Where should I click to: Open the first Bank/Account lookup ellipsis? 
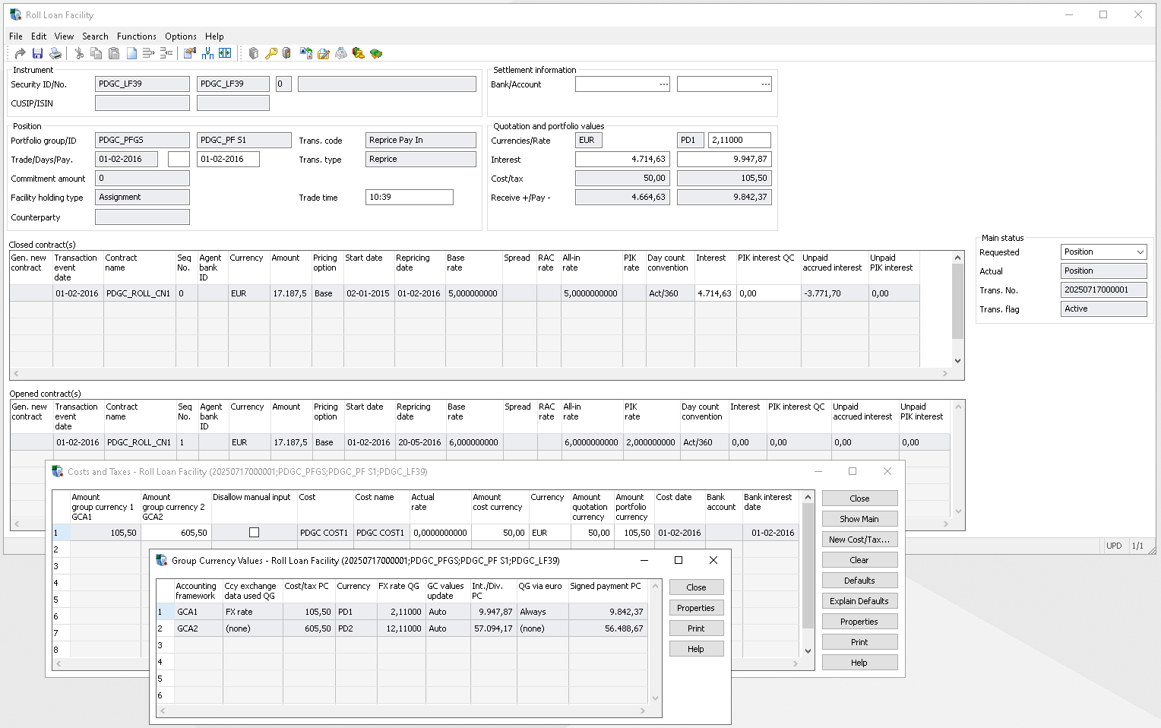pyautogui.click(x=663, y=84)
